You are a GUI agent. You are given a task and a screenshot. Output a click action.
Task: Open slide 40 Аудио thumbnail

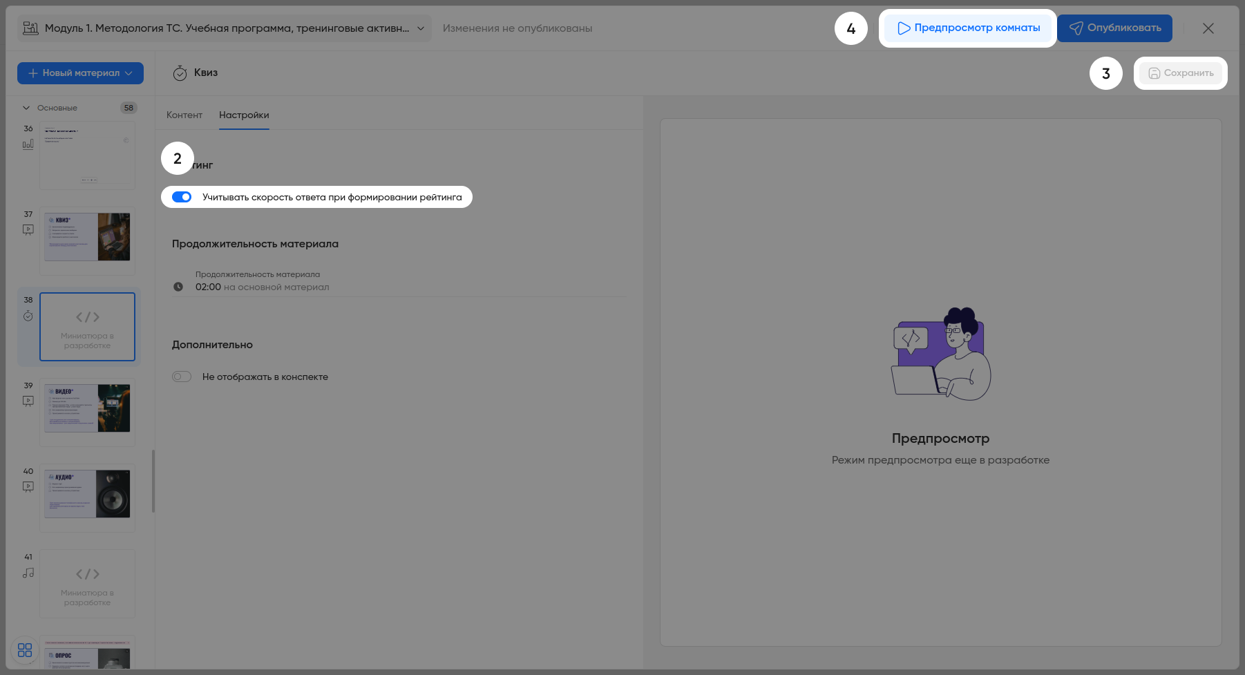tap(87, 498)
